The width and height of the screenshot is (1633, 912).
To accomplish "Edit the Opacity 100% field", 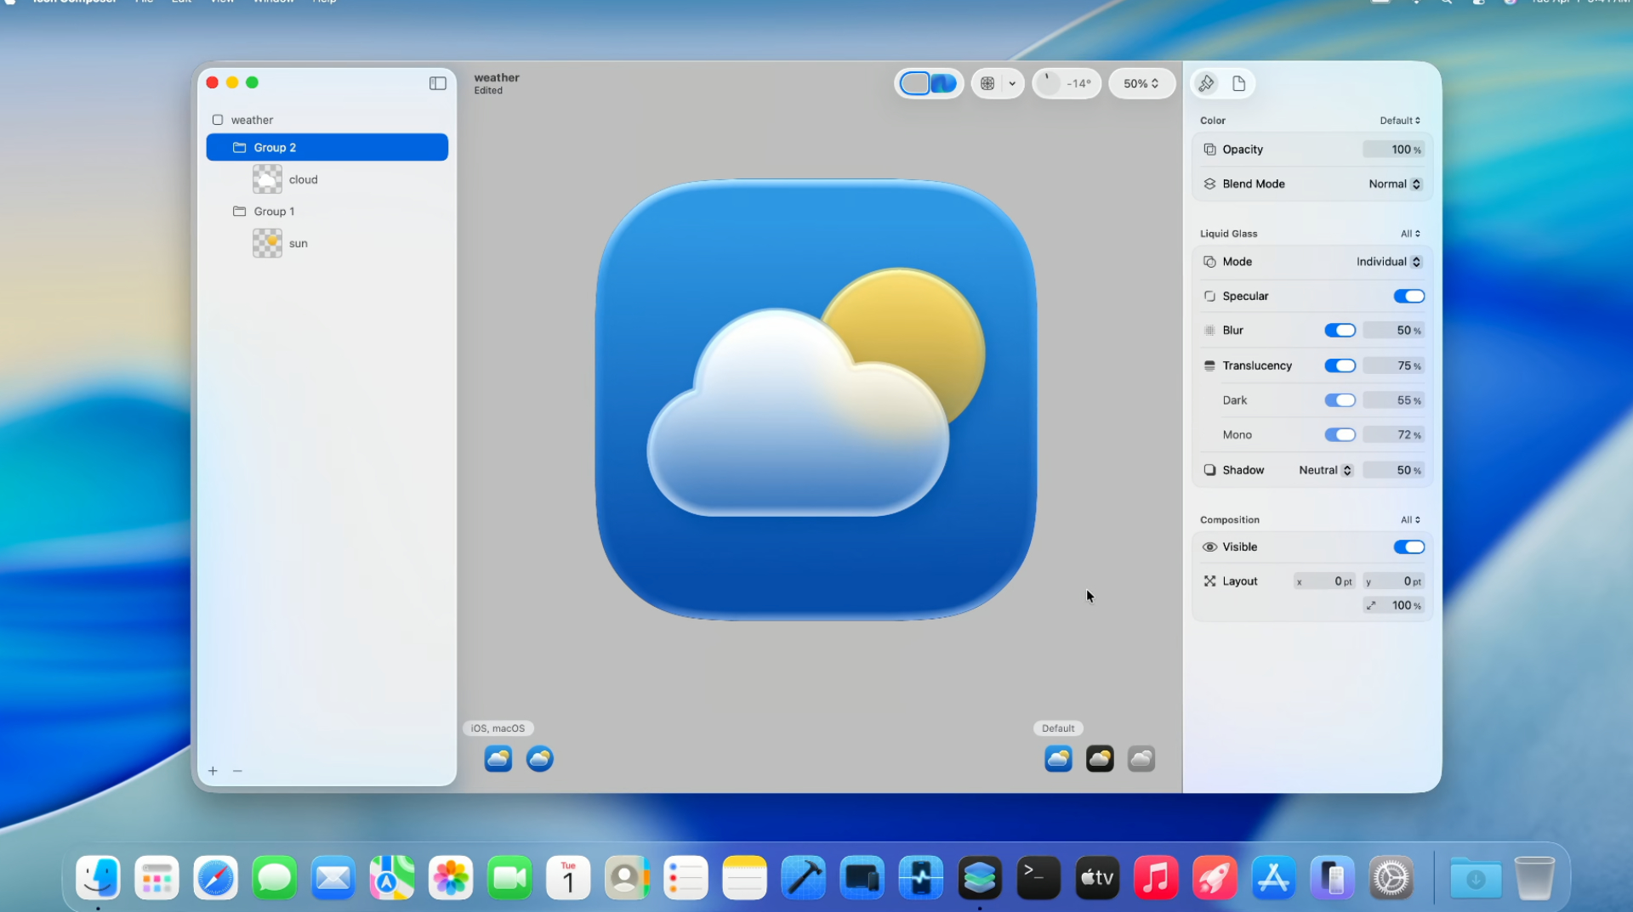I will click(x=1393, y=150).
